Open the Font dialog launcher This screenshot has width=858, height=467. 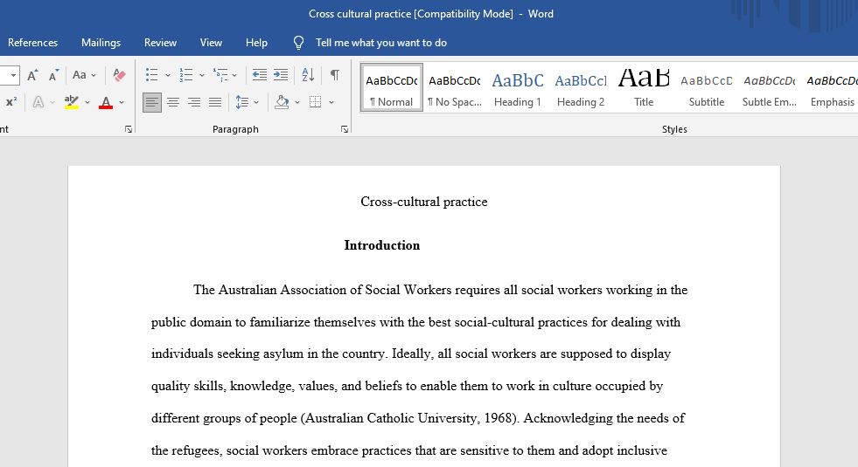click(x=129, y=129)
